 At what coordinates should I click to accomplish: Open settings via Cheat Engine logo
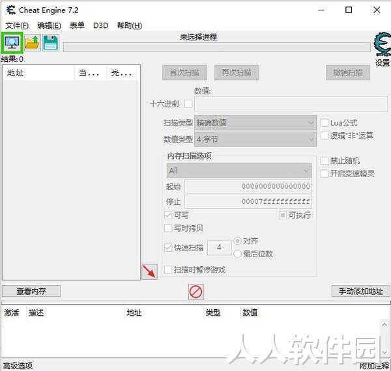tap(382, 44)
